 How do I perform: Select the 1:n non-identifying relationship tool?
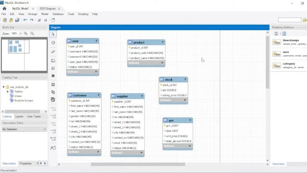point(53,116)
